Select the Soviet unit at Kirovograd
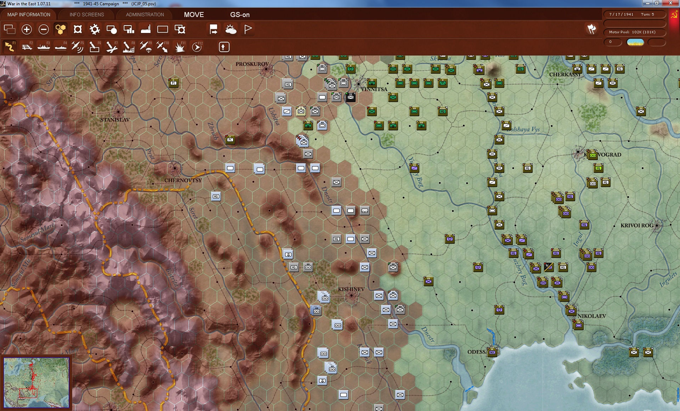Screen dimensions: 680x411 click(592, 154)
